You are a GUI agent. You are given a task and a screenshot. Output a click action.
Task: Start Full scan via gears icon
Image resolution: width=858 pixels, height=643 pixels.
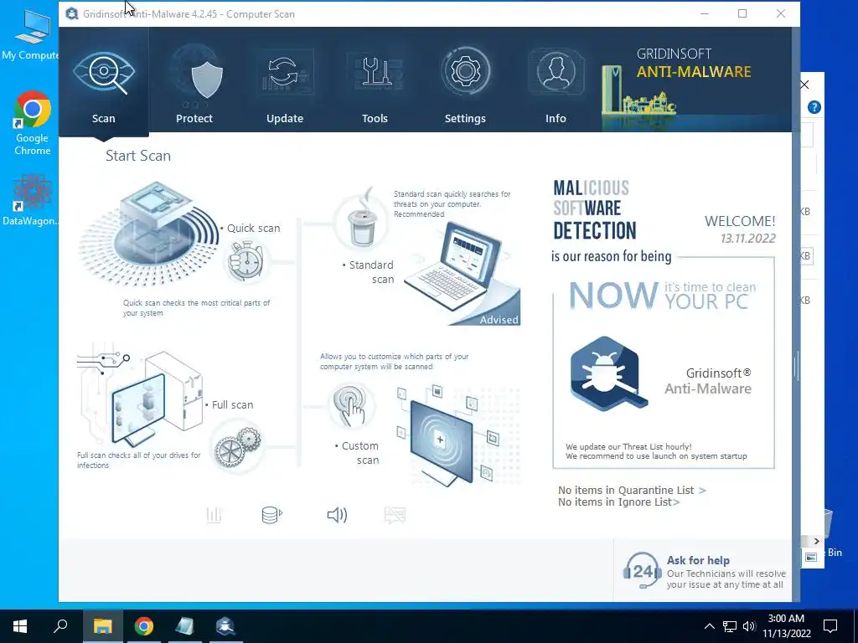point(238,445)
